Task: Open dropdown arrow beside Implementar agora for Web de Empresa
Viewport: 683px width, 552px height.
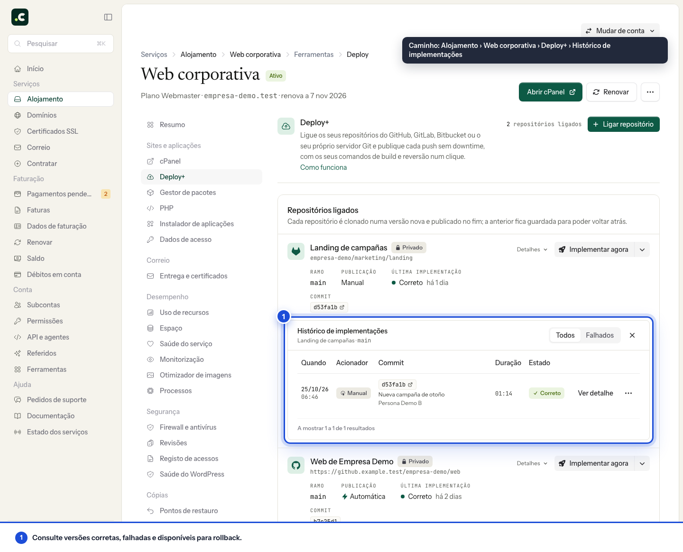Action: click(x=642, y=463)
